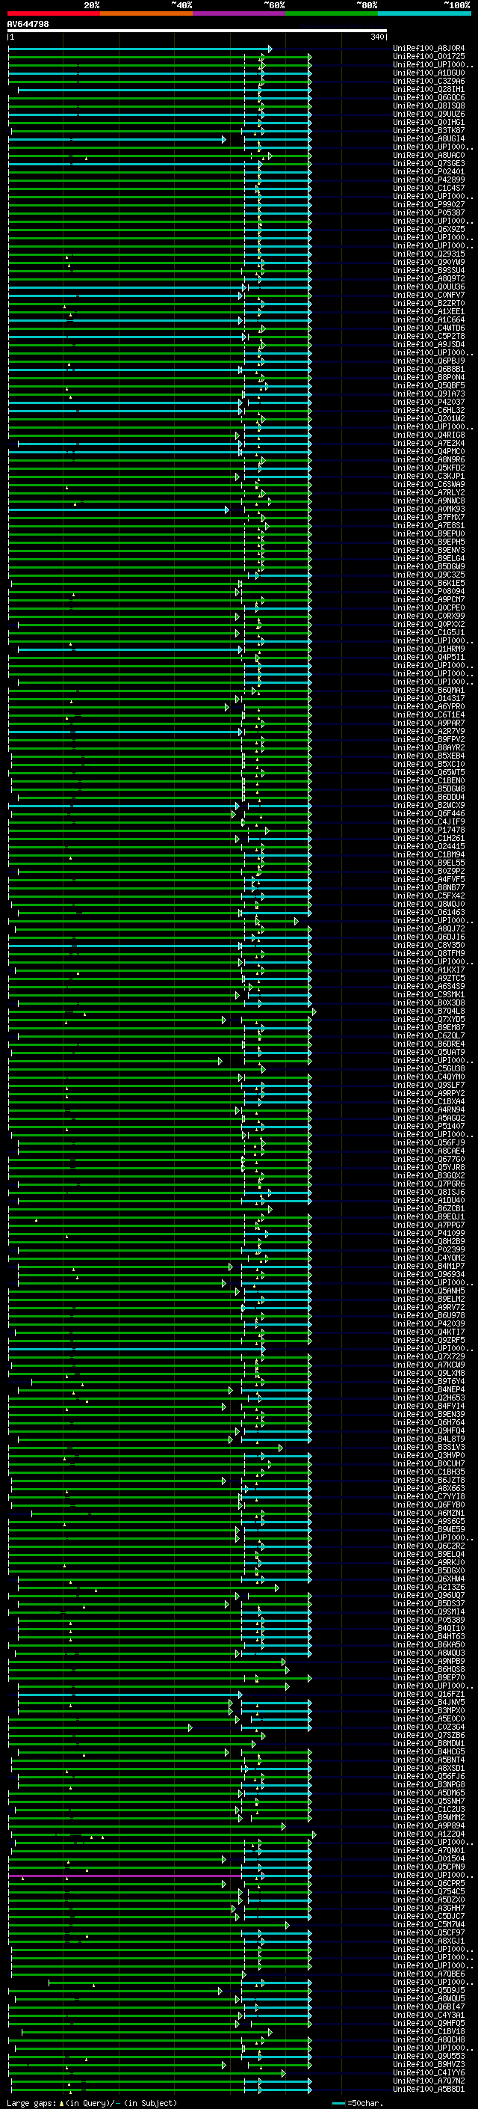View the UniRef100_Q754C5 hit
The image size is (478, 2109).
429,1891
